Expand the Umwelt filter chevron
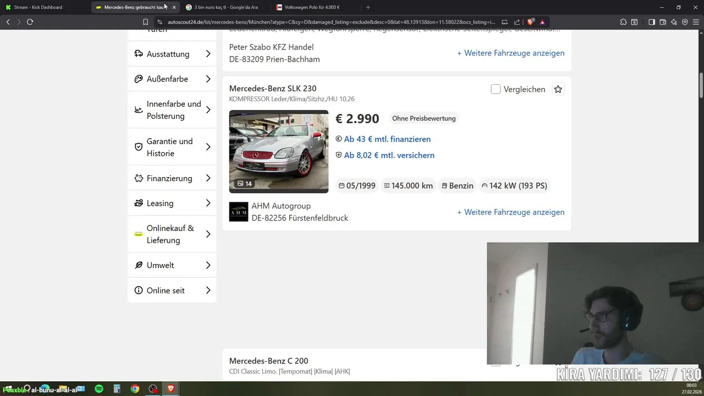The image size is (704, 396). (x=208, y=265)
